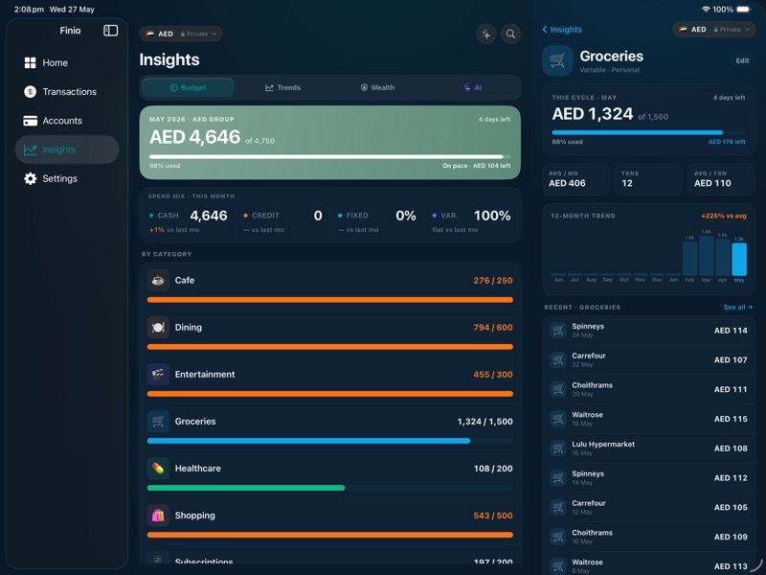
Task: Go back to Insights with the chevron link
Action: tap(562, 30)
